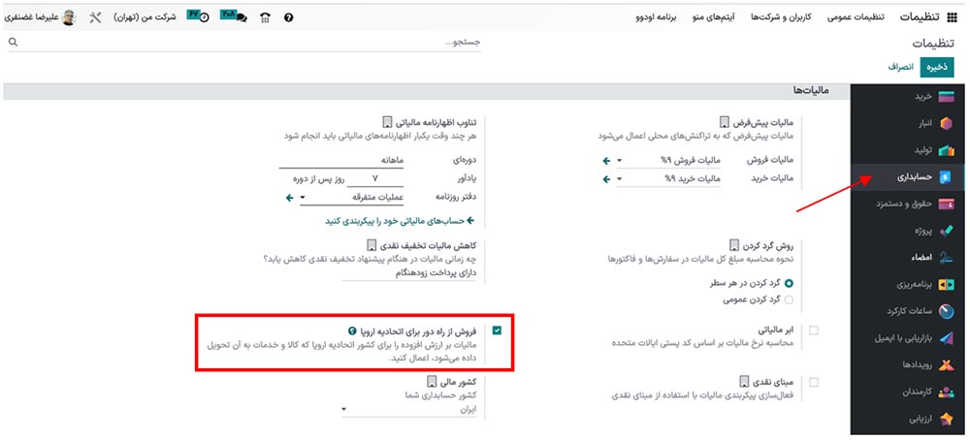Click the خرید icon in sidebar
Screen dimensions: 970x440
[x=947, y=96]
